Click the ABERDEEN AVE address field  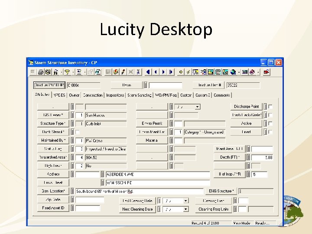coord(158,175)
